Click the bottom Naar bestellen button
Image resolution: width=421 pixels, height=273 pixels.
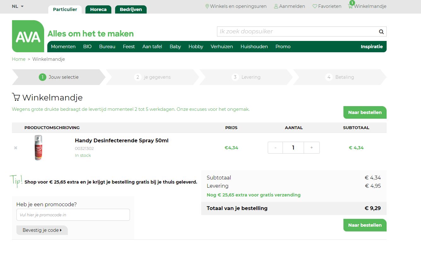[365, 225]
